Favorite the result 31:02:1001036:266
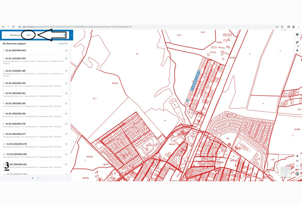Viewport: 302px width, 206px height. (x=66, y=114)
